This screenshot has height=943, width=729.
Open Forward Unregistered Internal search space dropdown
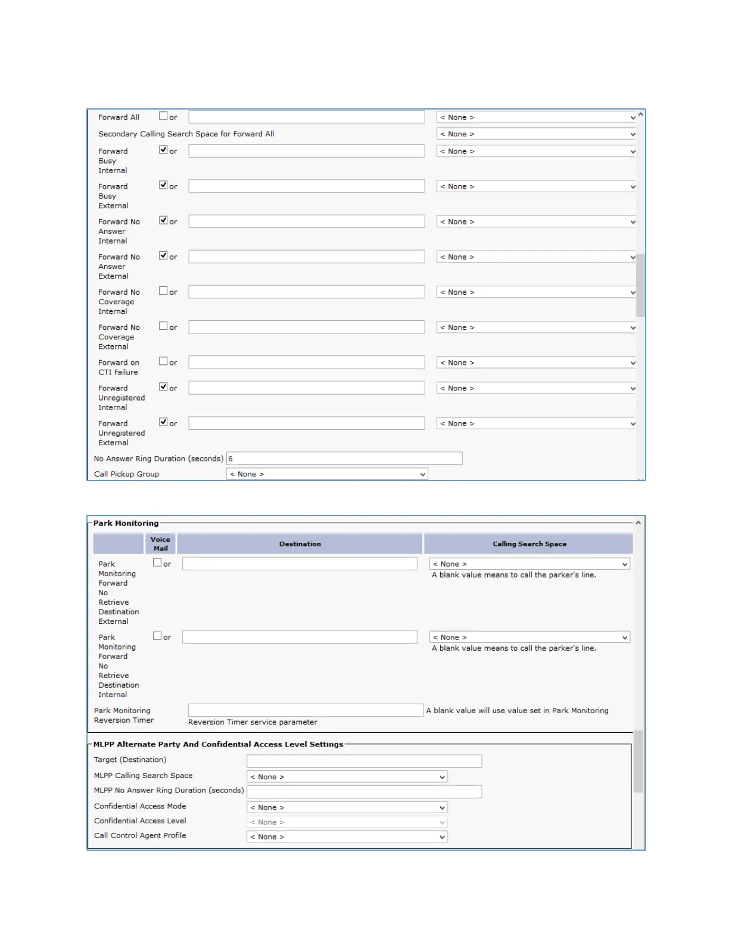coord(537,388)
